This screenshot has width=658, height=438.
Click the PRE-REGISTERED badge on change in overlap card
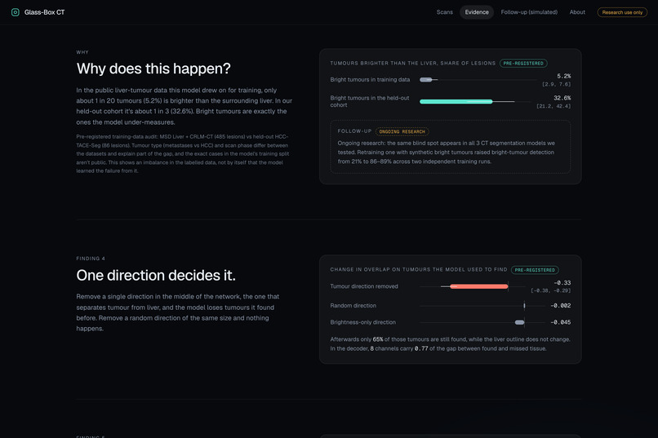click(535, 270)
